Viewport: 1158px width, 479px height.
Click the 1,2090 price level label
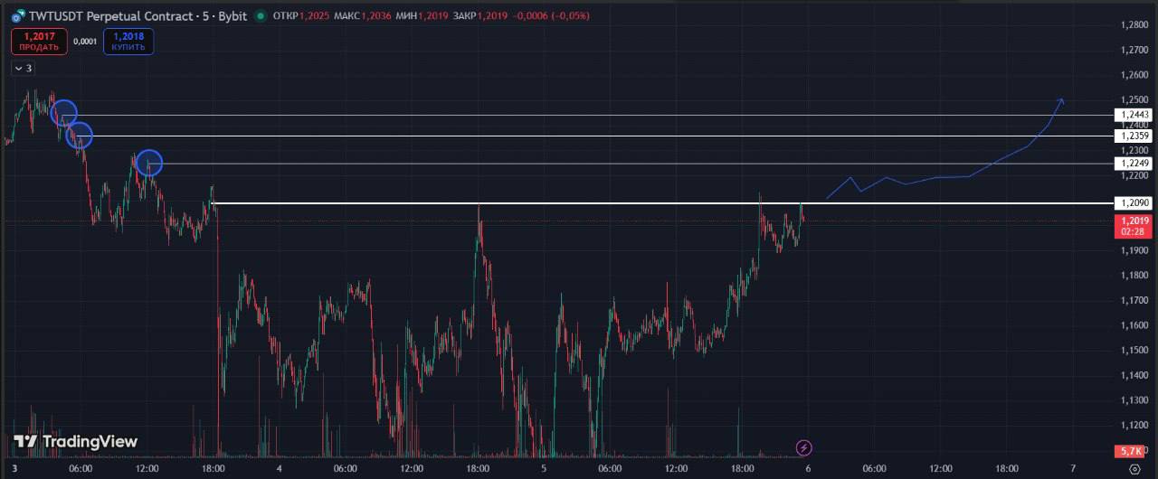(1134, 203)
